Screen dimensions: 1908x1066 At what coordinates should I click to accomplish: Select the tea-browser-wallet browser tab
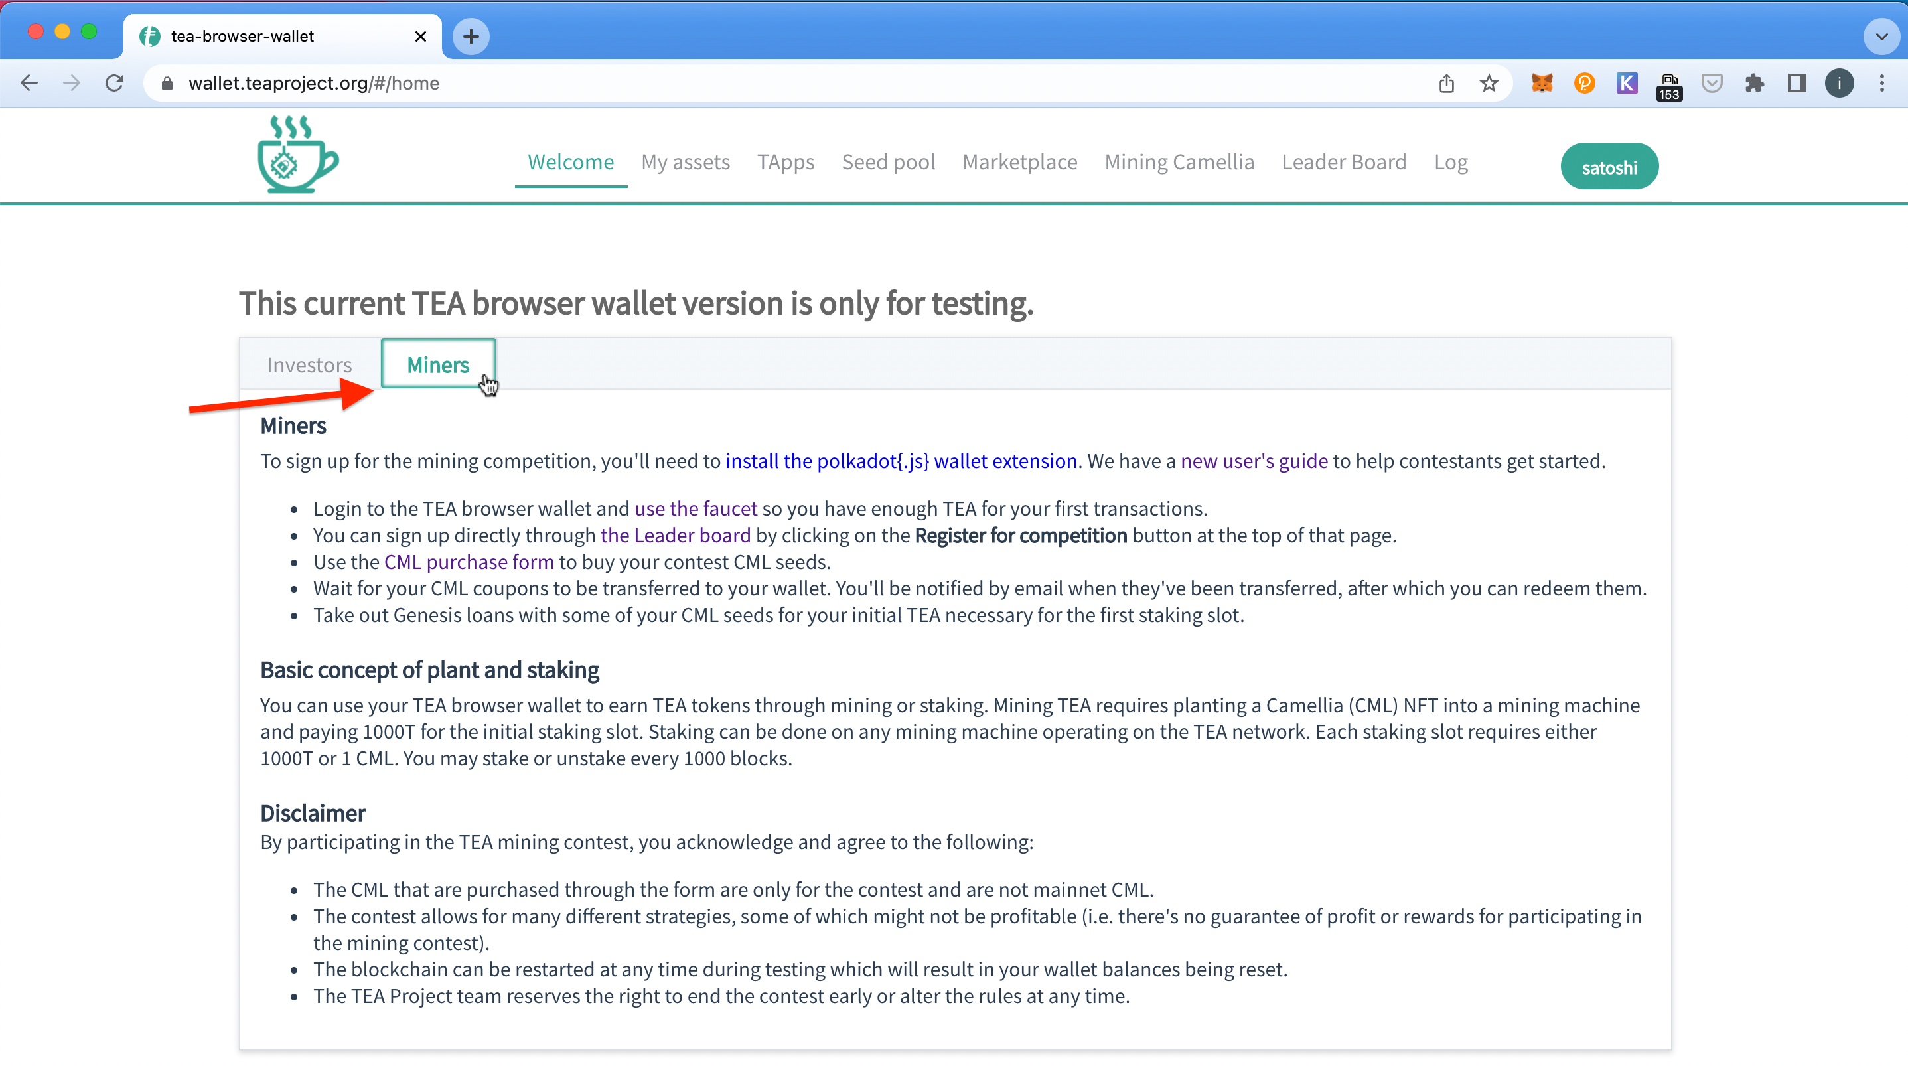coord(283,37)
